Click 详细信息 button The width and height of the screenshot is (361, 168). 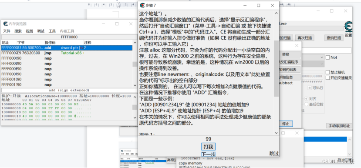click(290, 77)
